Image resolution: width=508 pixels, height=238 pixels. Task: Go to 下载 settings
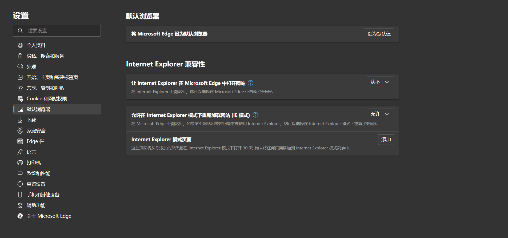click(57, 120)
